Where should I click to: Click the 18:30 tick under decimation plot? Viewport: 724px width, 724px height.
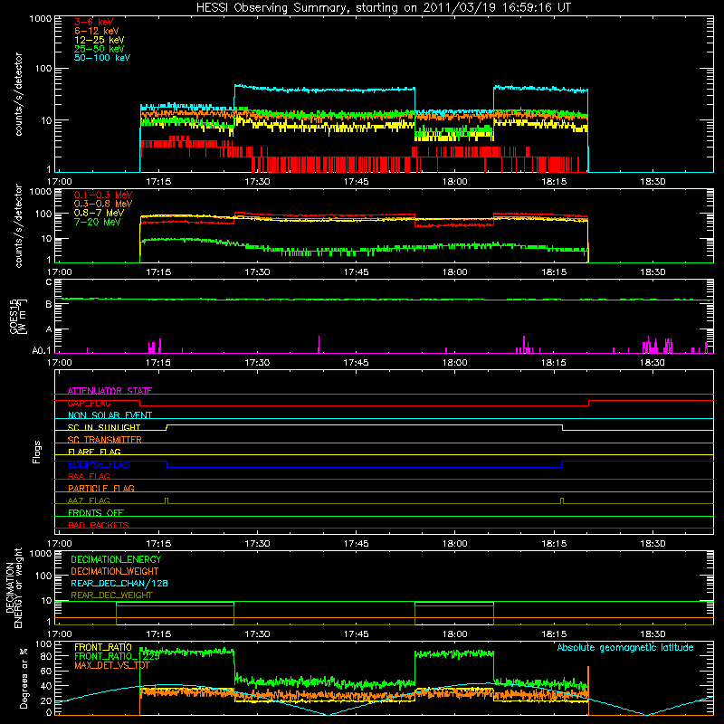point(653,634)
